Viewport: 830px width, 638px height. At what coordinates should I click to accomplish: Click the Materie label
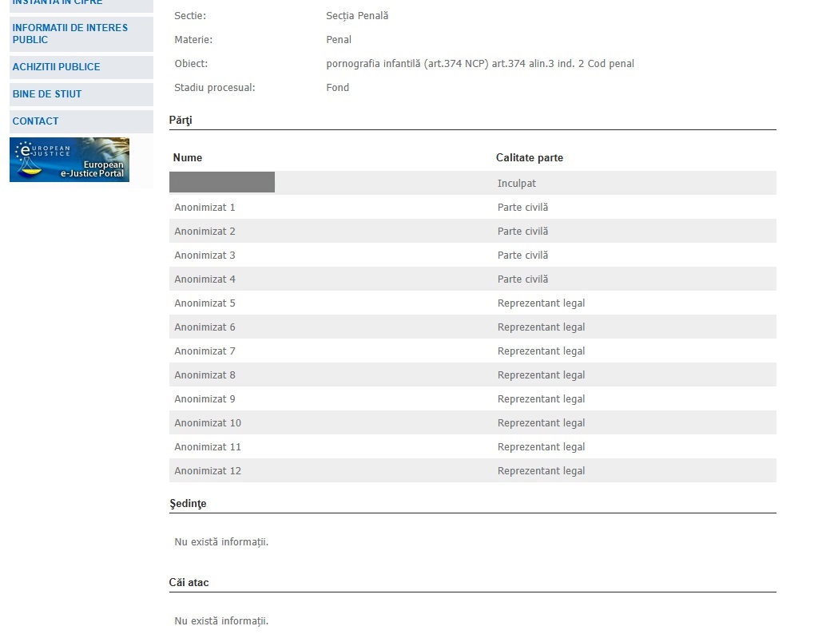193,40
